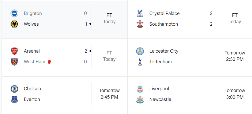Select the Tomorrow 3:00 PM kickoff time
This screenshot has height=114, width=252.
[x=235, y=94]
